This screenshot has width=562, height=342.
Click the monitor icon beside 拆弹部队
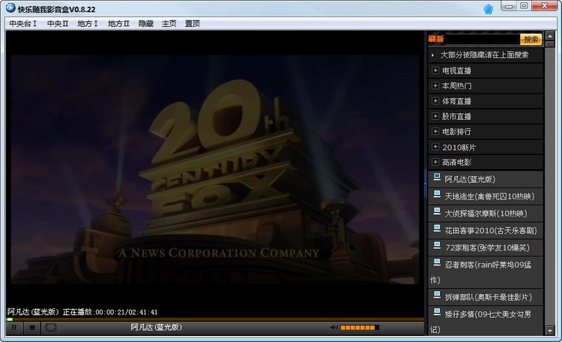[x=436, y=295]
